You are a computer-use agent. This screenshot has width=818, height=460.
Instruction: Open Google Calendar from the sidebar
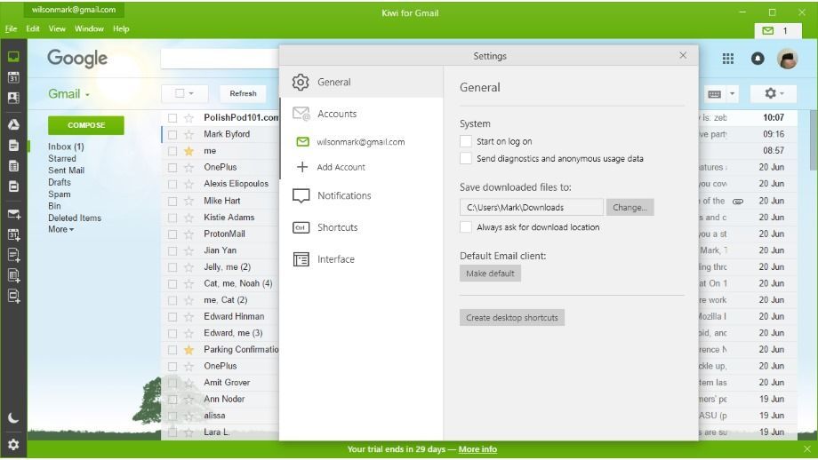pos(13,77)
